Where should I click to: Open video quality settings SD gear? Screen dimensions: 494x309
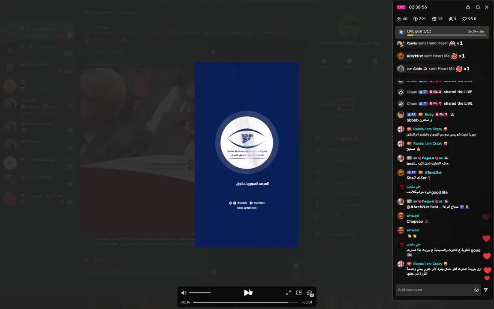pyautogui.click(x=310, y=293)
